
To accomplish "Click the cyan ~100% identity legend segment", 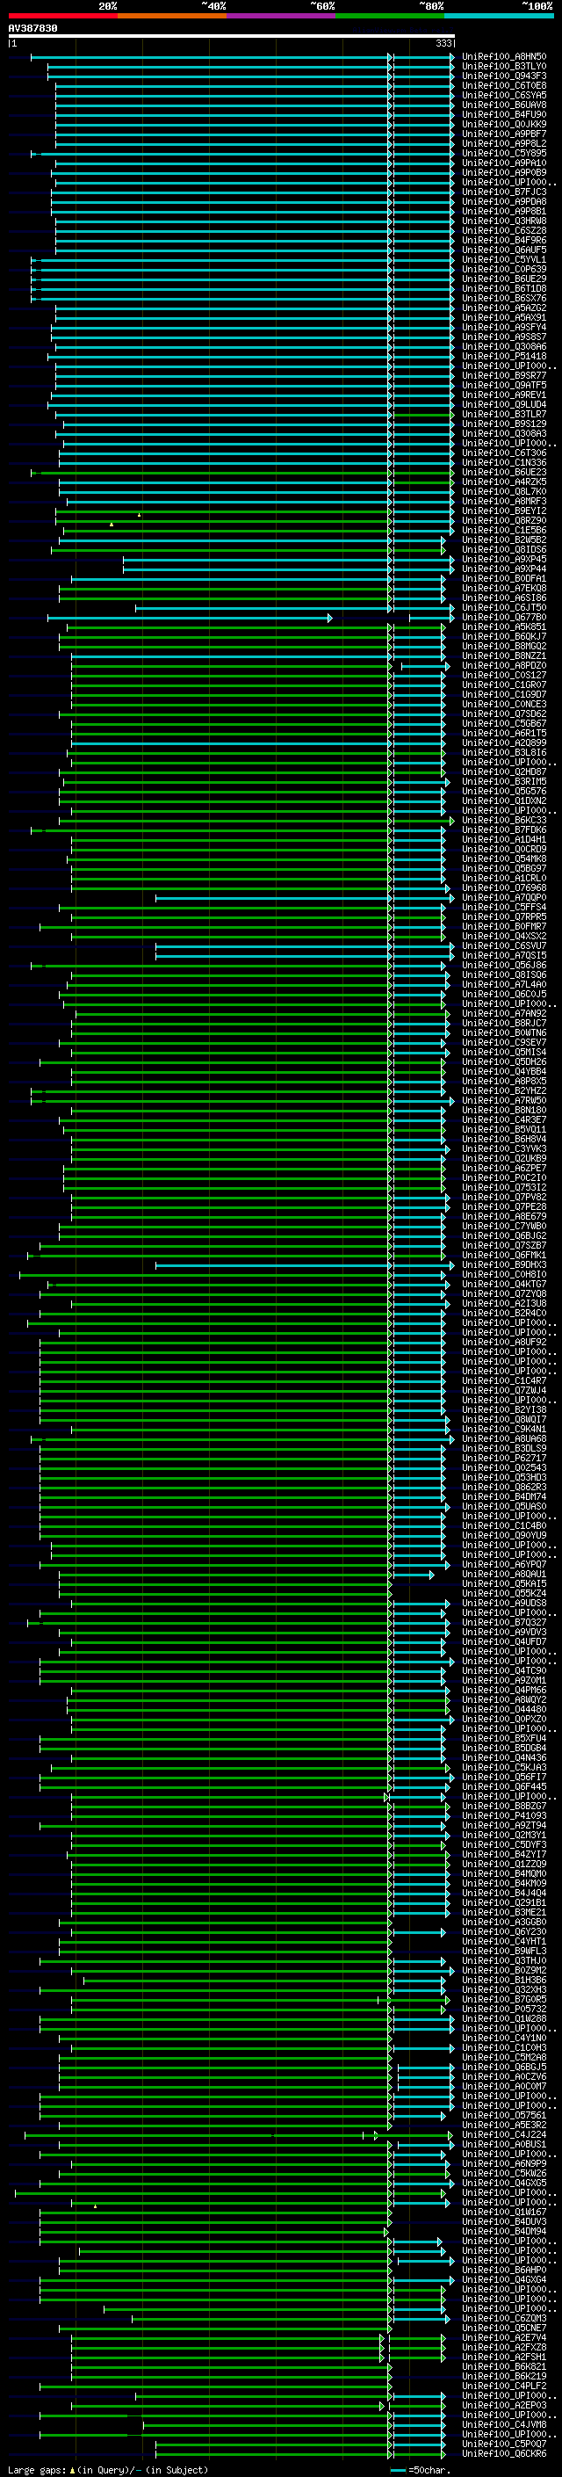I will click(499, 16).
